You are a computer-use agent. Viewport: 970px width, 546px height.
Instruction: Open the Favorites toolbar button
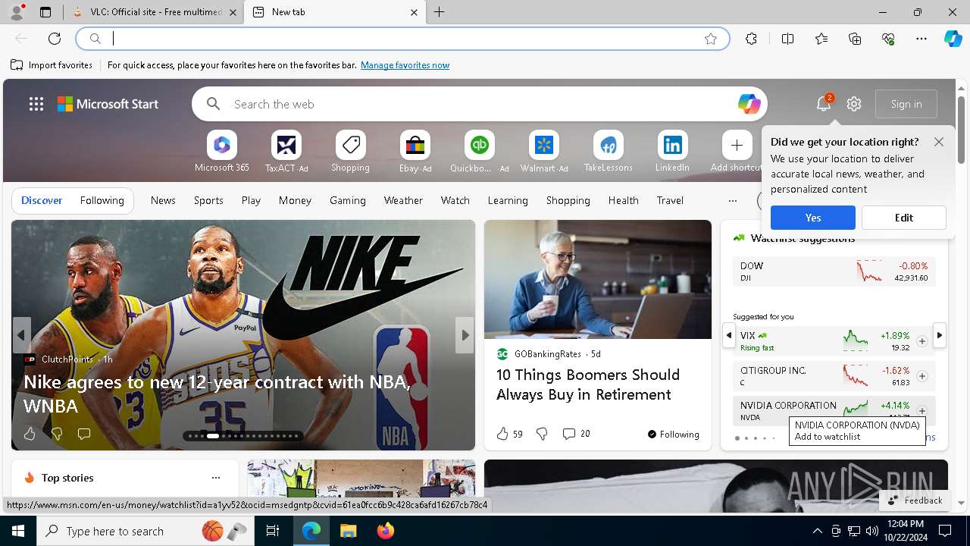[x=821, y=39]
